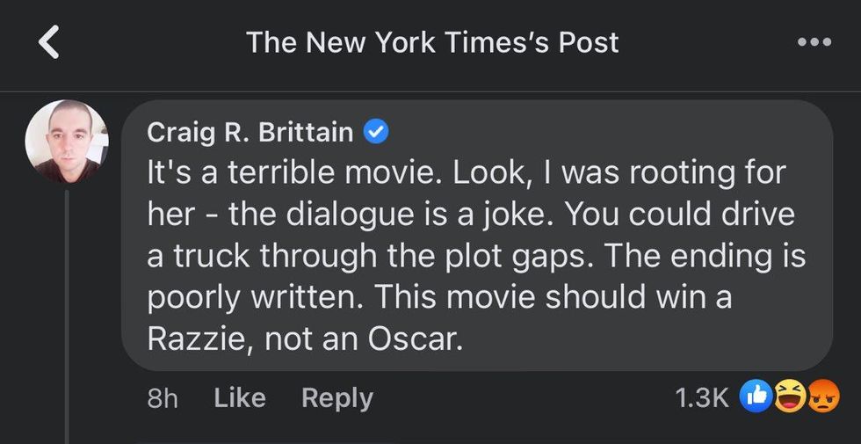Open the three-dot more options menu
861x444 pixels.
coord(813,42)
